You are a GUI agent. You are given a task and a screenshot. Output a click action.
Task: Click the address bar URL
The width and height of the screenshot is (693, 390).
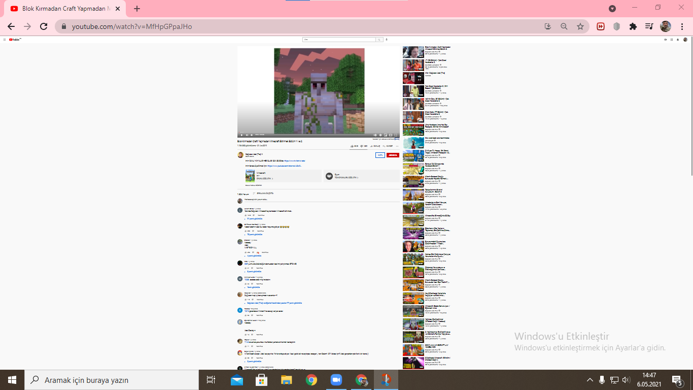[x=132, y=26]
